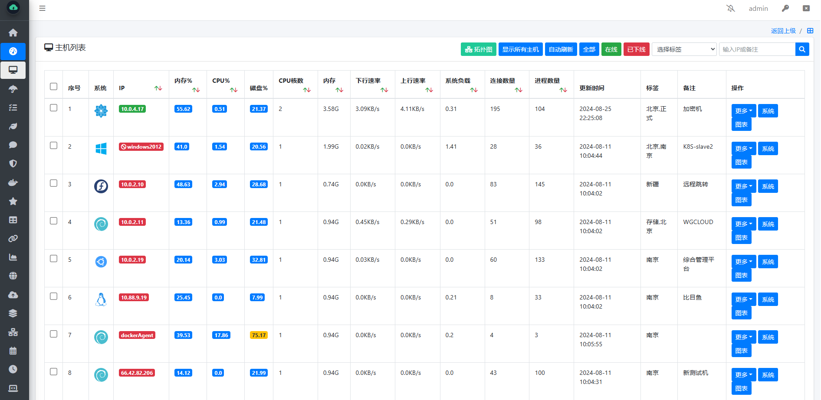Show 已下线 offline hosts
Image resolution: width=821 pixels, height=400 pixels.
point(636,49)
